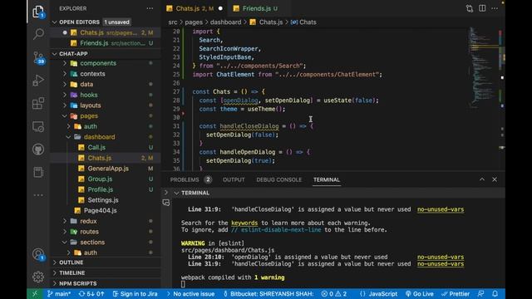
Task: Open the keywords link in terminal
Action: (244, 223)
